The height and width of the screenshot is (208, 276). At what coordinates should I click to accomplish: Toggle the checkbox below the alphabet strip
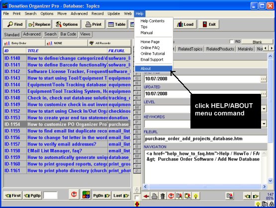137,198
